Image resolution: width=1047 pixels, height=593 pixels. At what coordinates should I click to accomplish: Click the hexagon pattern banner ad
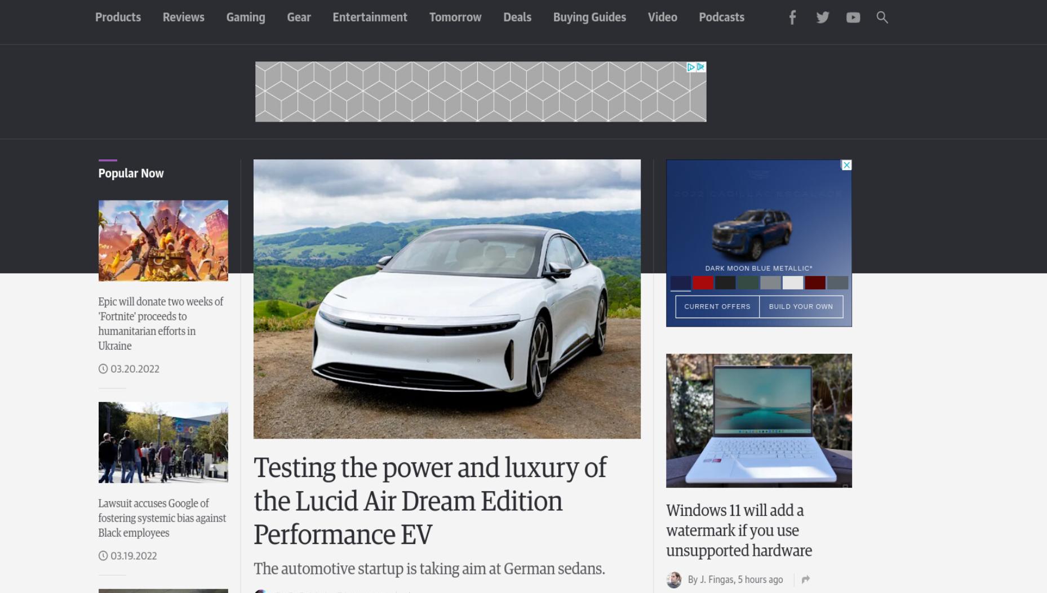coord(481,92)
